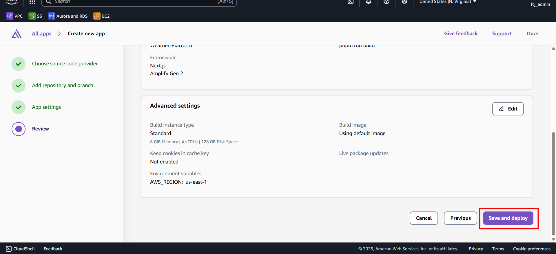Select the Review step indicator
Image resolution: width=556 pixels, height=254 pixels.
coord(19,129)
